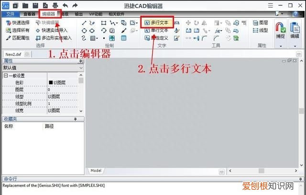Toggle the pin on the 命令行 panel

tap(301, 179)
